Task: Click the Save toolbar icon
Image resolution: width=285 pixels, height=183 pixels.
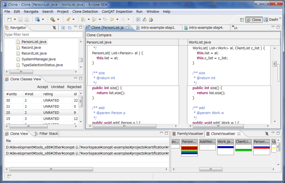Action: pyautogui.click(x=20, y=20)
